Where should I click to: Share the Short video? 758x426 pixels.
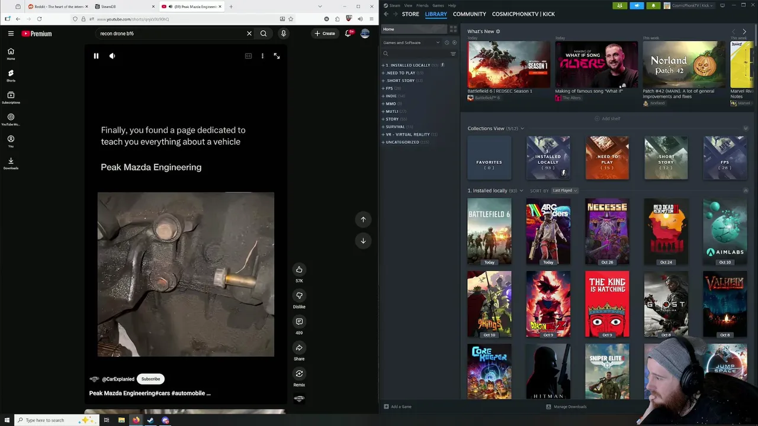click(x=299, y=347)
